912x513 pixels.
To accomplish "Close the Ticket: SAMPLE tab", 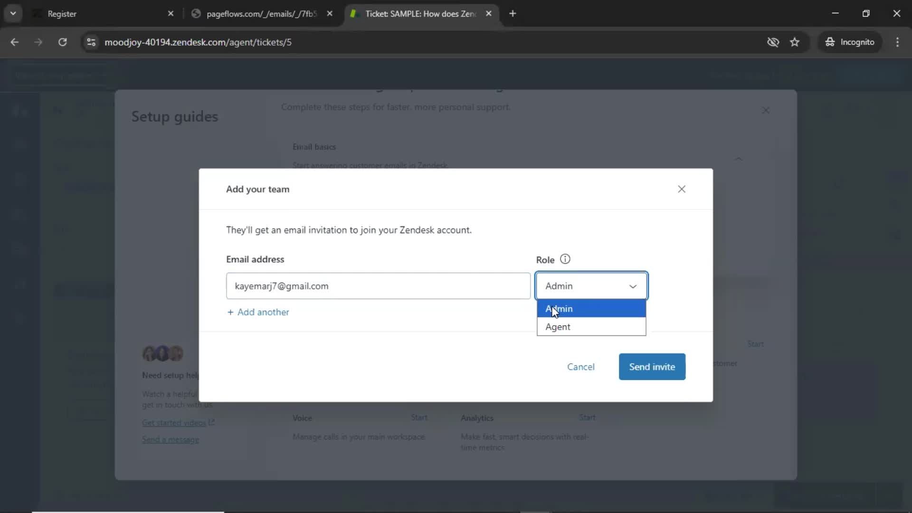I will (x=488, y=14).
